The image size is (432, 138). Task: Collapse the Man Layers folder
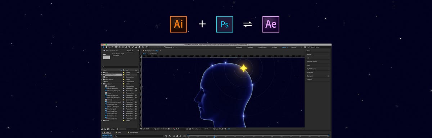click(x=102, y=84)
